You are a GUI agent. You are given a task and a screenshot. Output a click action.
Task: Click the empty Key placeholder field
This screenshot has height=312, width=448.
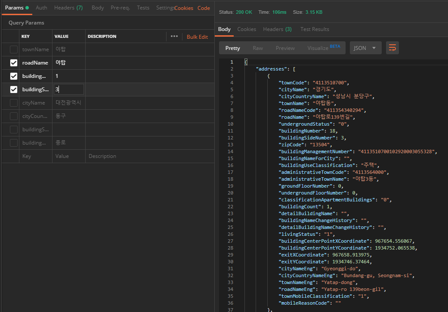click(x=36, y=156)
